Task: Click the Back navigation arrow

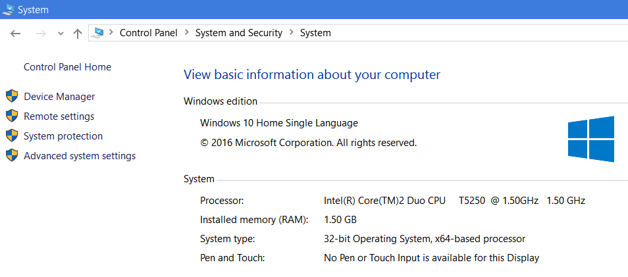Action: point(15,33)
